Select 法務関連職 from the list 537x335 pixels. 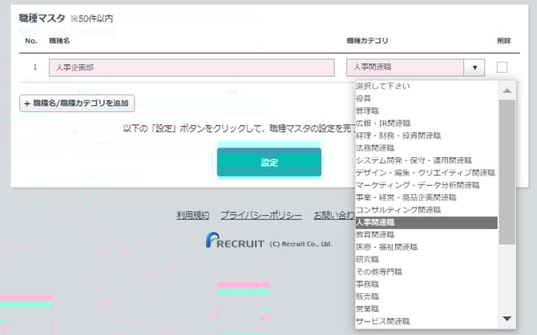coord(426,148)
